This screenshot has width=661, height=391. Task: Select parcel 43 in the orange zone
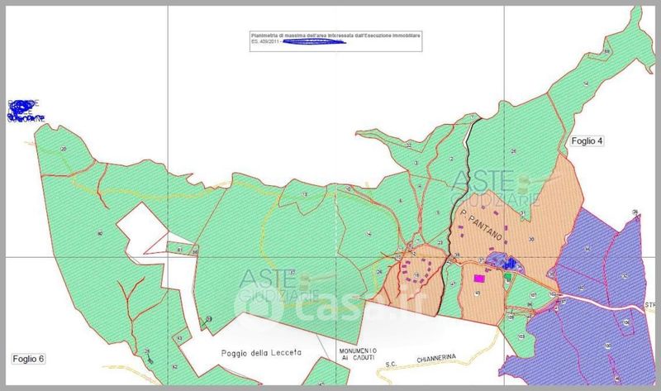(x=478, y=295)
